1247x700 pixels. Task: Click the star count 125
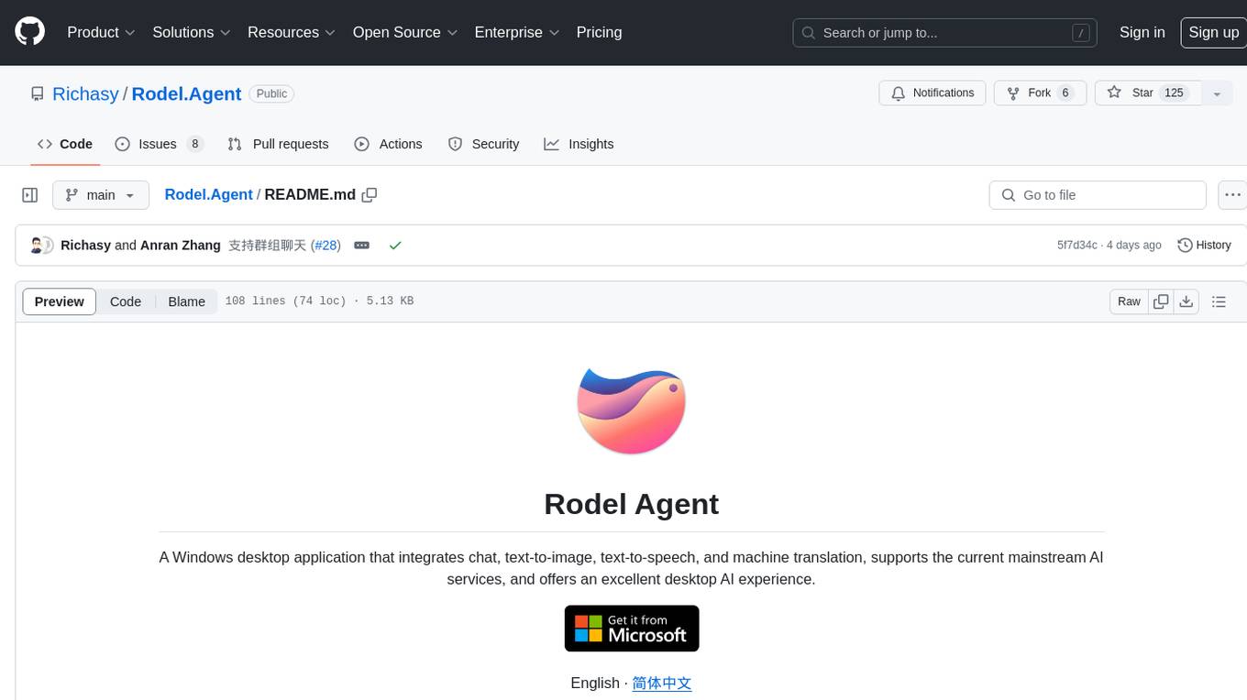1174,93
